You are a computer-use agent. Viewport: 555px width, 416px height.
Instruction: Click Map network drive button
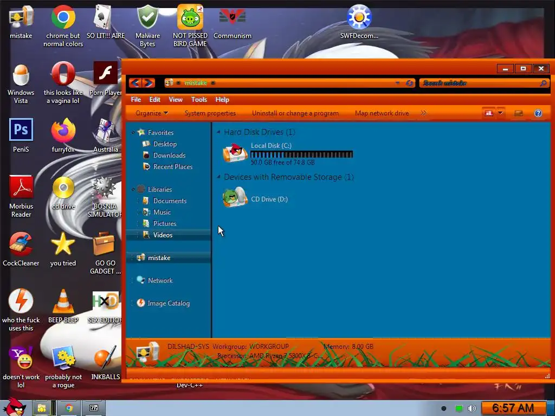382,113
